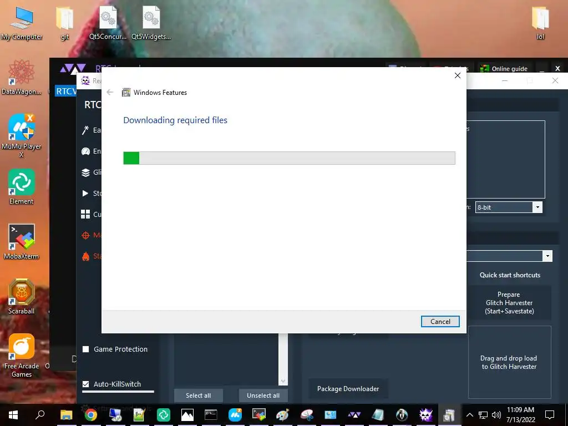This screenshot has height=426, width=568.
Task: Click the Windows Features icon in taskbar
Action: [x=449, y=415]
